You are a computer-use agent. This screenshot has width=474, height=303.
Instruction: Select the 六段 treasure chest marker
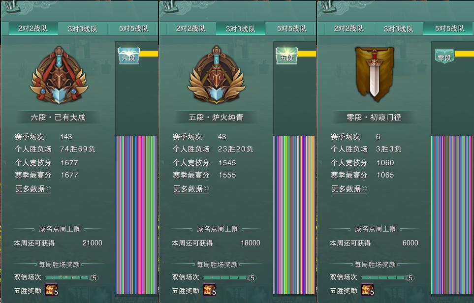click(x=129, y=55)
